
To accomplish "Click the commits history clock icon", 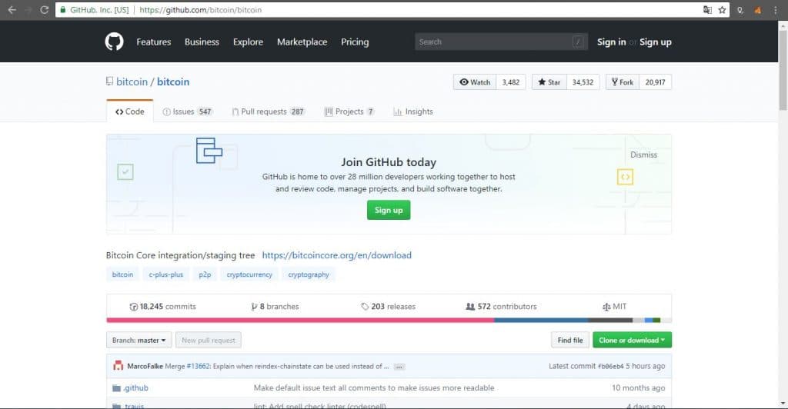I will tap(134, 307).
